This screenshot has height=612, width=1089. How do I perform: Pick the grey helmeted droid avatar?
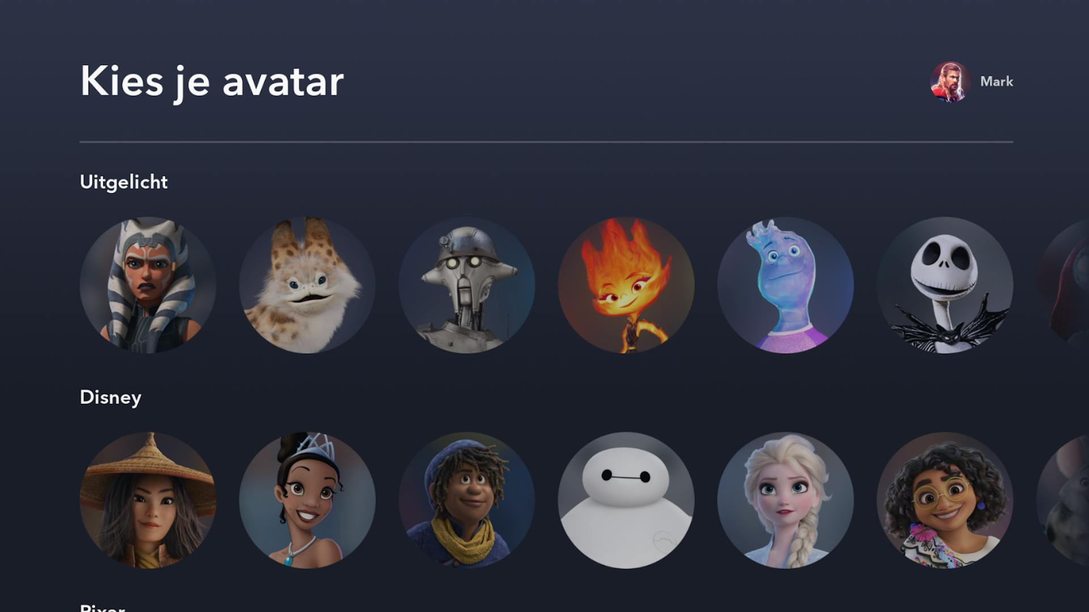pos(467,285)
